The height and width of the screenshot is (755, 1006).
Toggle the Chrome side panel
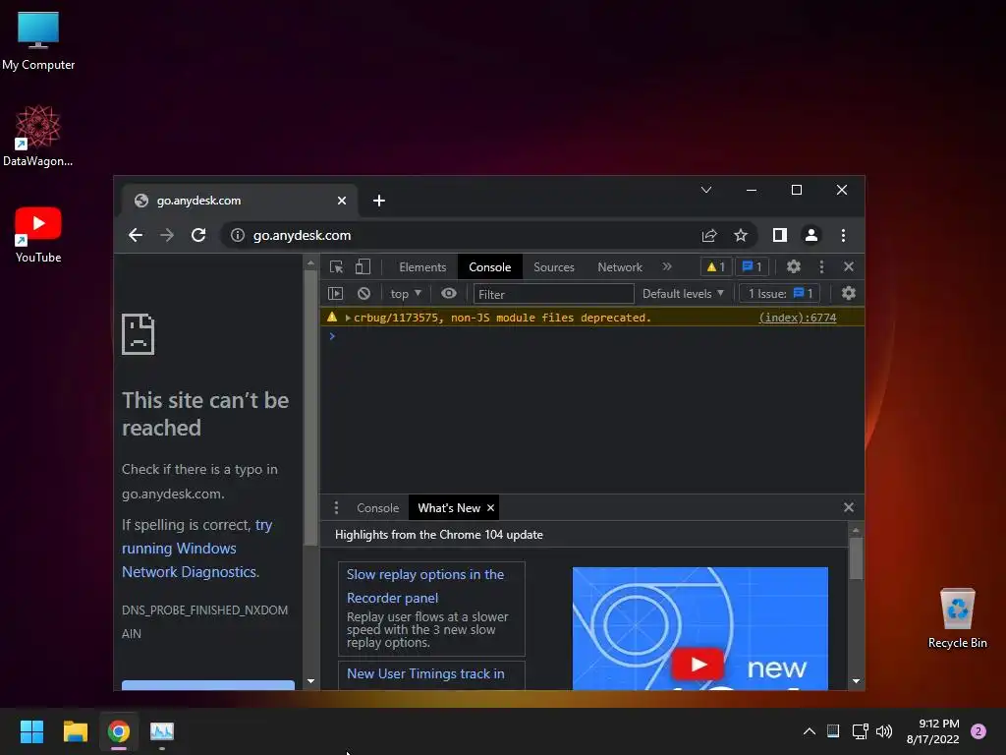[x=779, y=235]
